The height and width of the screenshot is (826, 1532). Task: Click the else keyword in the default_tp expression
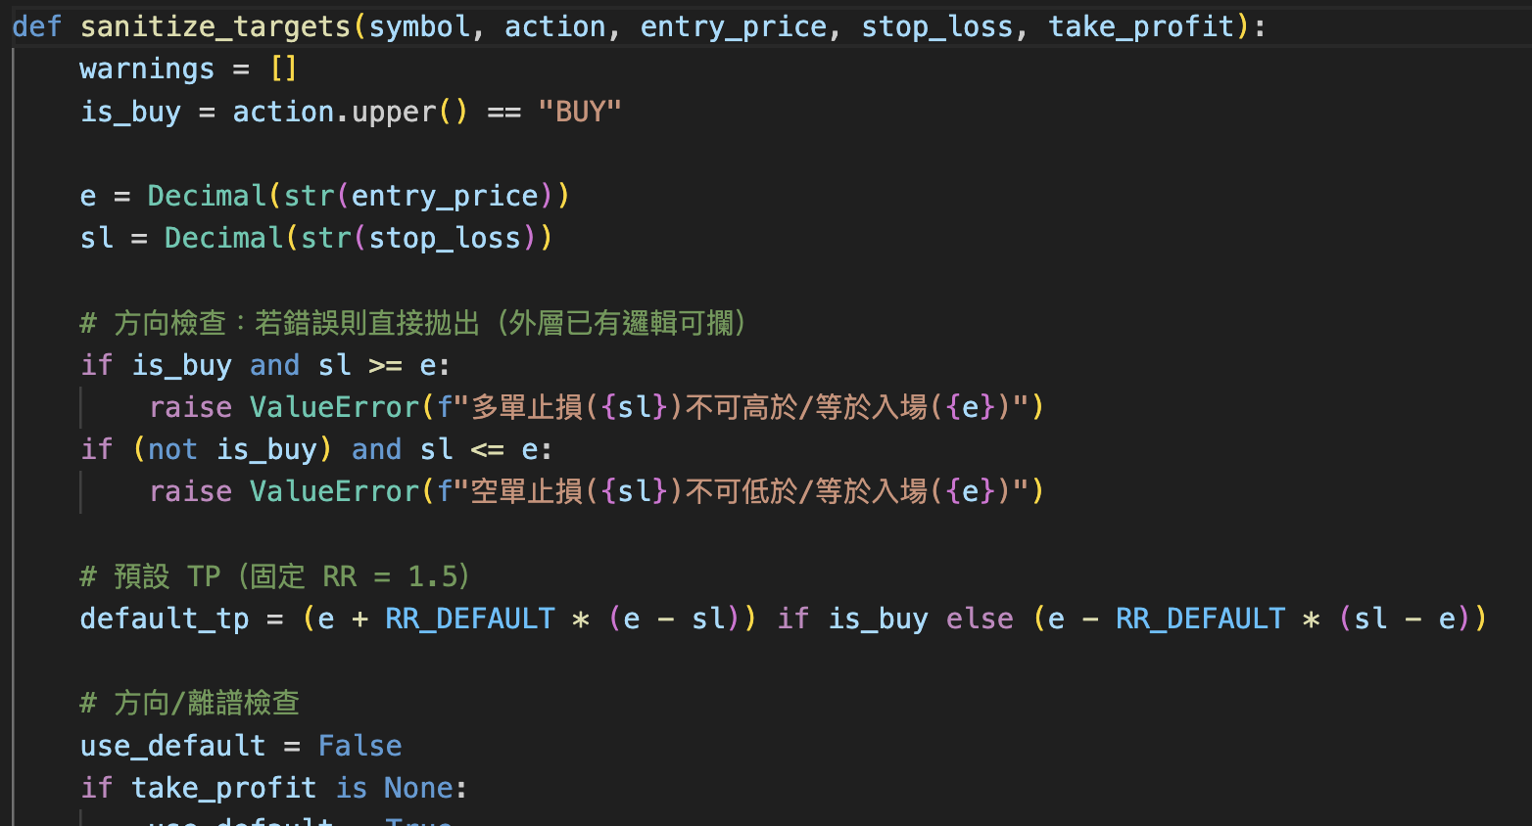point(980,619)
